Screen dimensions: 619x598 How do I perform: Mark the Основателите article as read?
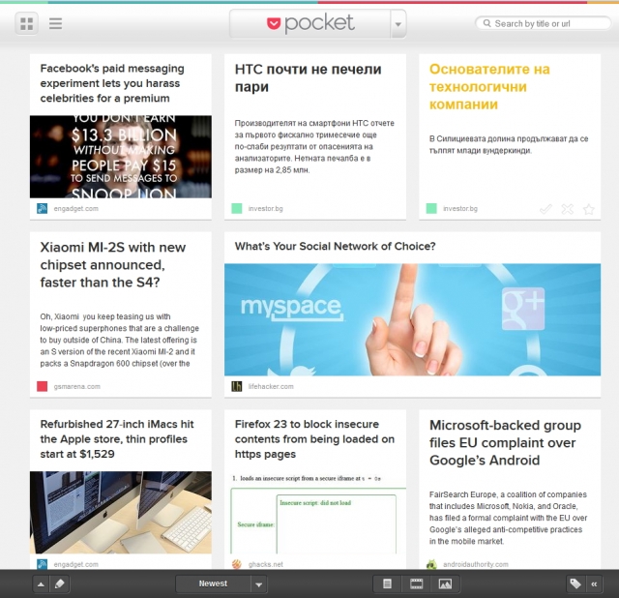click(545, 208)
